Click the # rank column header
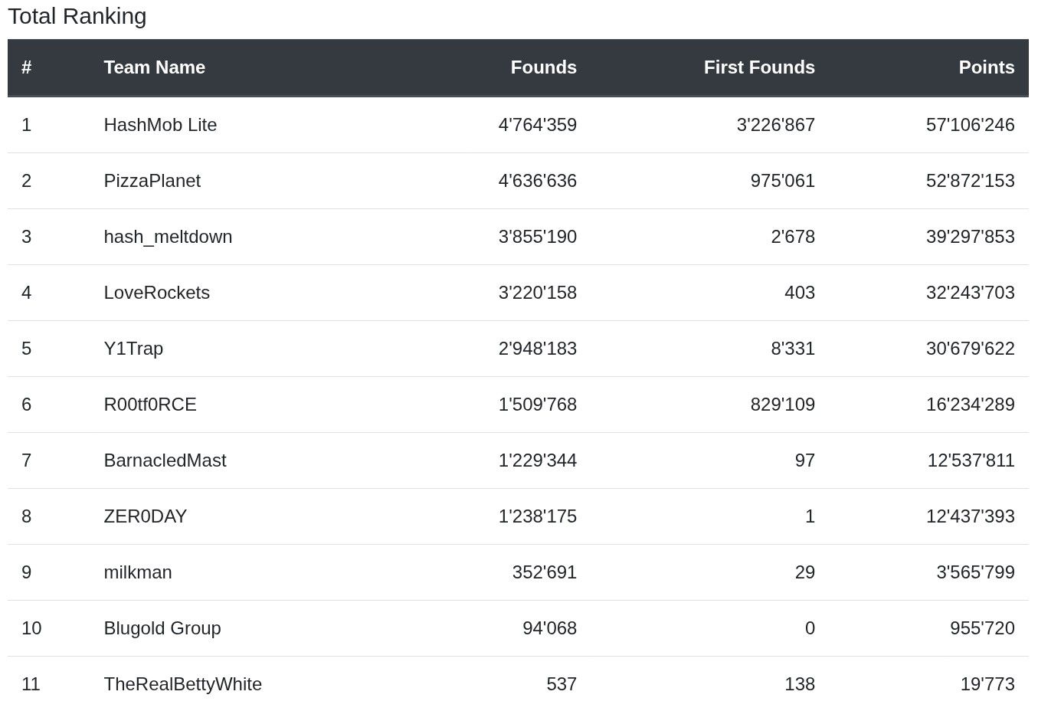Image resolution: width=1038 pixels, height=711 pixels. point(27,67)
